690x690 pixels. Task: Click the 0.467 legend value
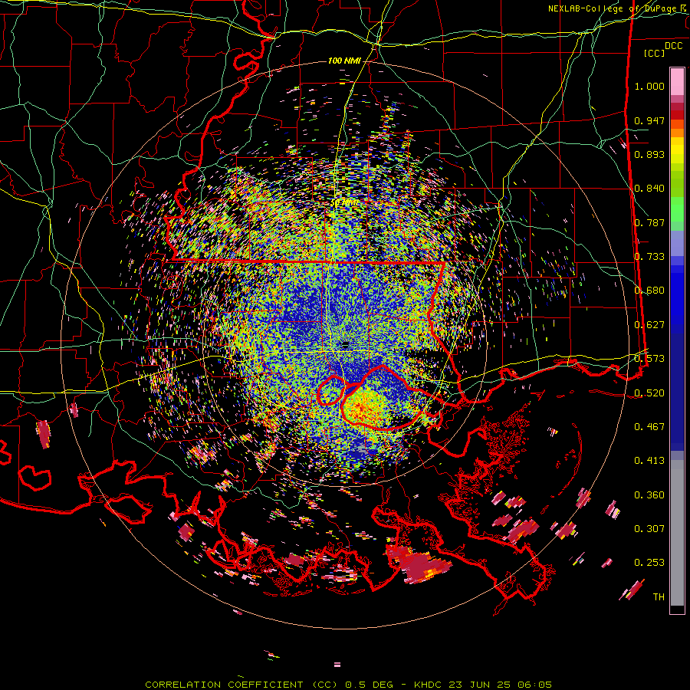click(x=649, y=427)
